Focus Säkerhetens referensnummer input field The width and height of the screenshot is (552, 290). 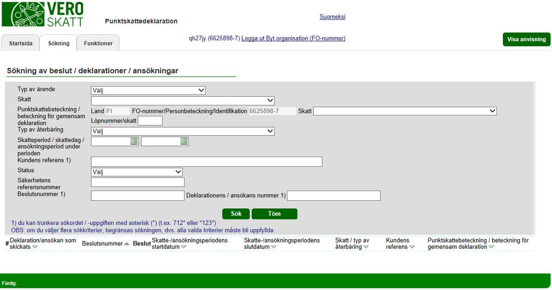[x=137, y=182]
